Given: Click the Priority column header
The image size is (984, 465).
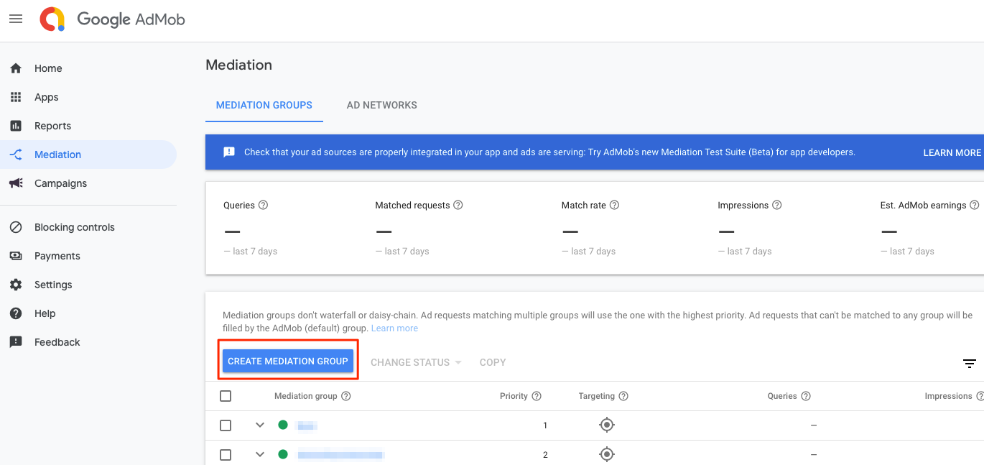Looking at the screenshot, I should [514, 396].
